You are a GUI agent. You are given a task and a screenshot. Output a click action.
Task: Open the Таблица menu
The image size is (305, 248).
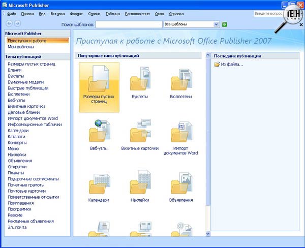[113, 14]
